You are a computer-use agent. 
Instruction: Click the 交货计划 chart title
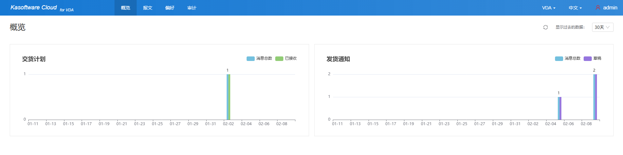click(34, 59)
